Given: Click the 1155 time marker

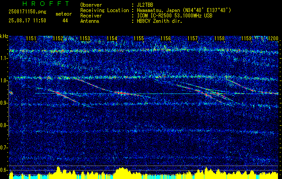Looking at the screenshot, I should coord(139,38).
